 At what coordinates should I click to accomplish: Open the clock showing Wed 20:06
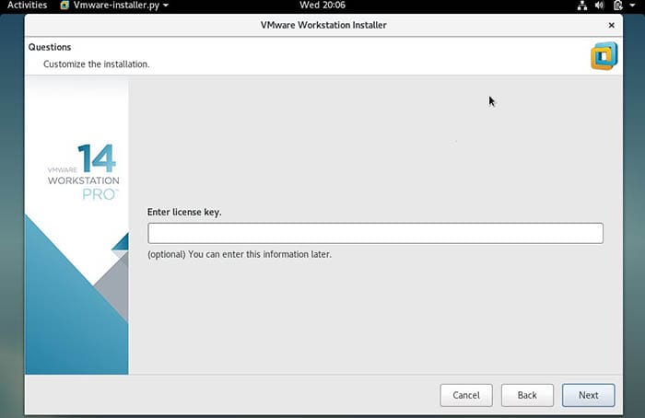322,6
